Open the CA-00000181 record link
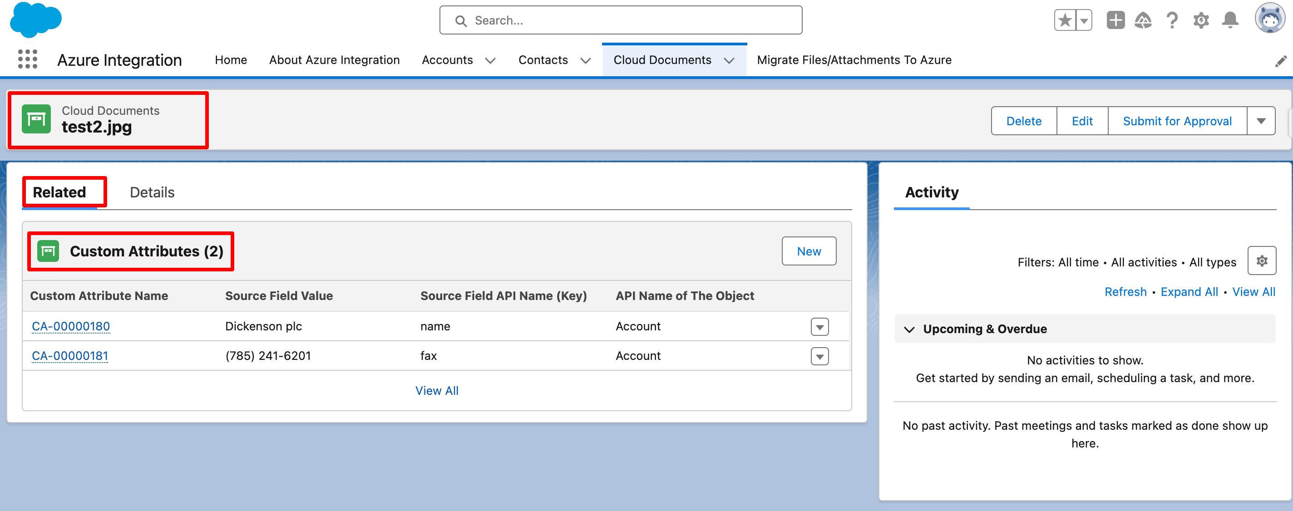Viewport: 1293px width, 511px height. pos(70,356)
